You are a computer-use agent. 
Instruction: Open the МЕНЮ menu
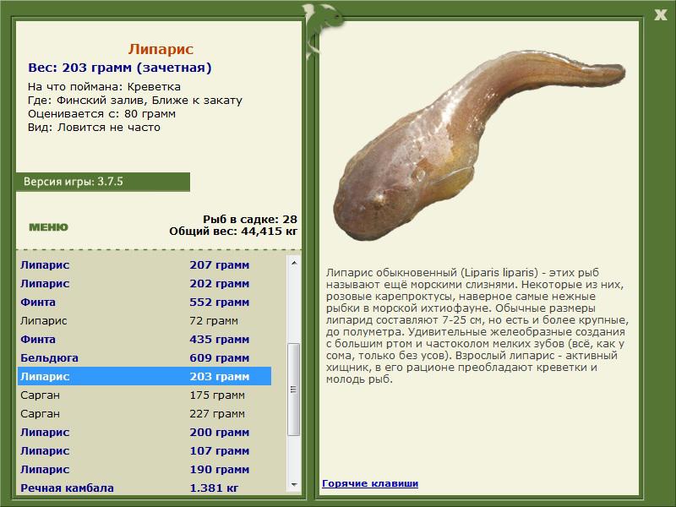pos(48,227)
